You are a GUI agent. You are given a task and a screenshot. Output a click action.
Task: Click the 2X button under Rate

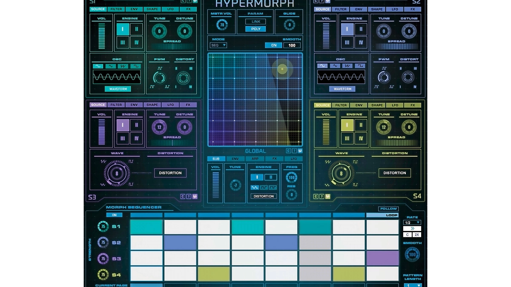(x=417, y=235)
